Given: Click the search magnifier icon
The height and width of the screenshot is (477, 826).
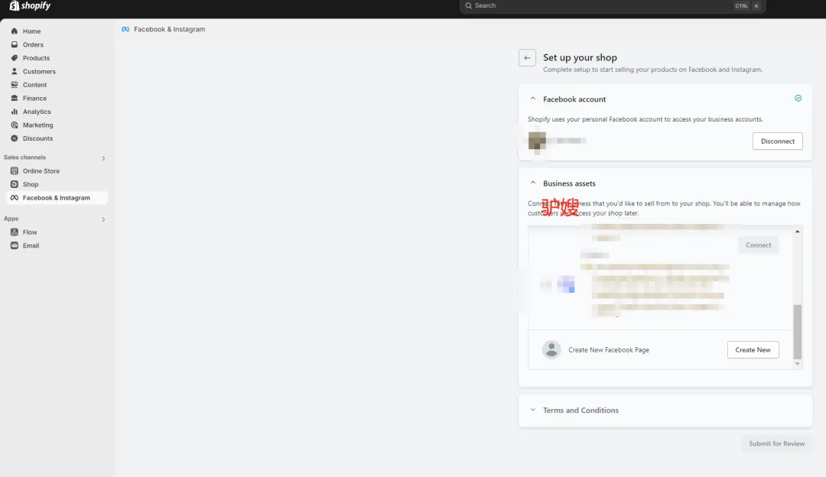Looking at the screenshot, I should tap(468, 6).
